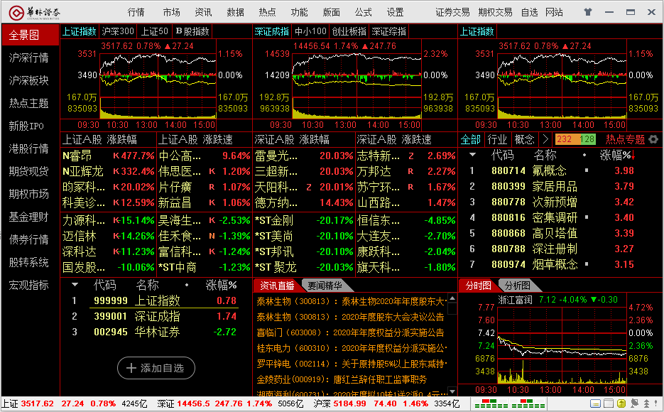Switch to 分析图 chart view tab
Viewport: 664px width, 412px height.
[516, 286]
